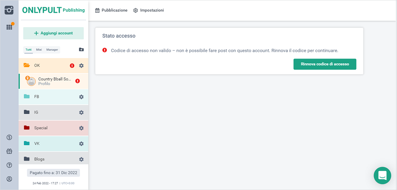Open the user profile icon
Viewport: 397px width, 190px height.
click(9, 179)
